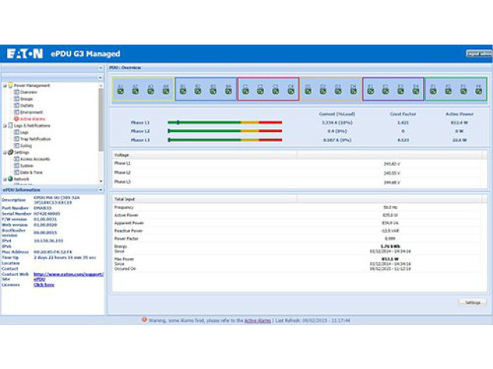The height and width of the screenshot is (369, 493).
Task: Select outlet D4 in the orange group
Action: click(x=354, y=91)
